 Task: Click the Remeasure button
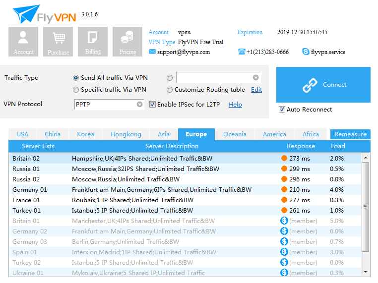coord(350,134)
